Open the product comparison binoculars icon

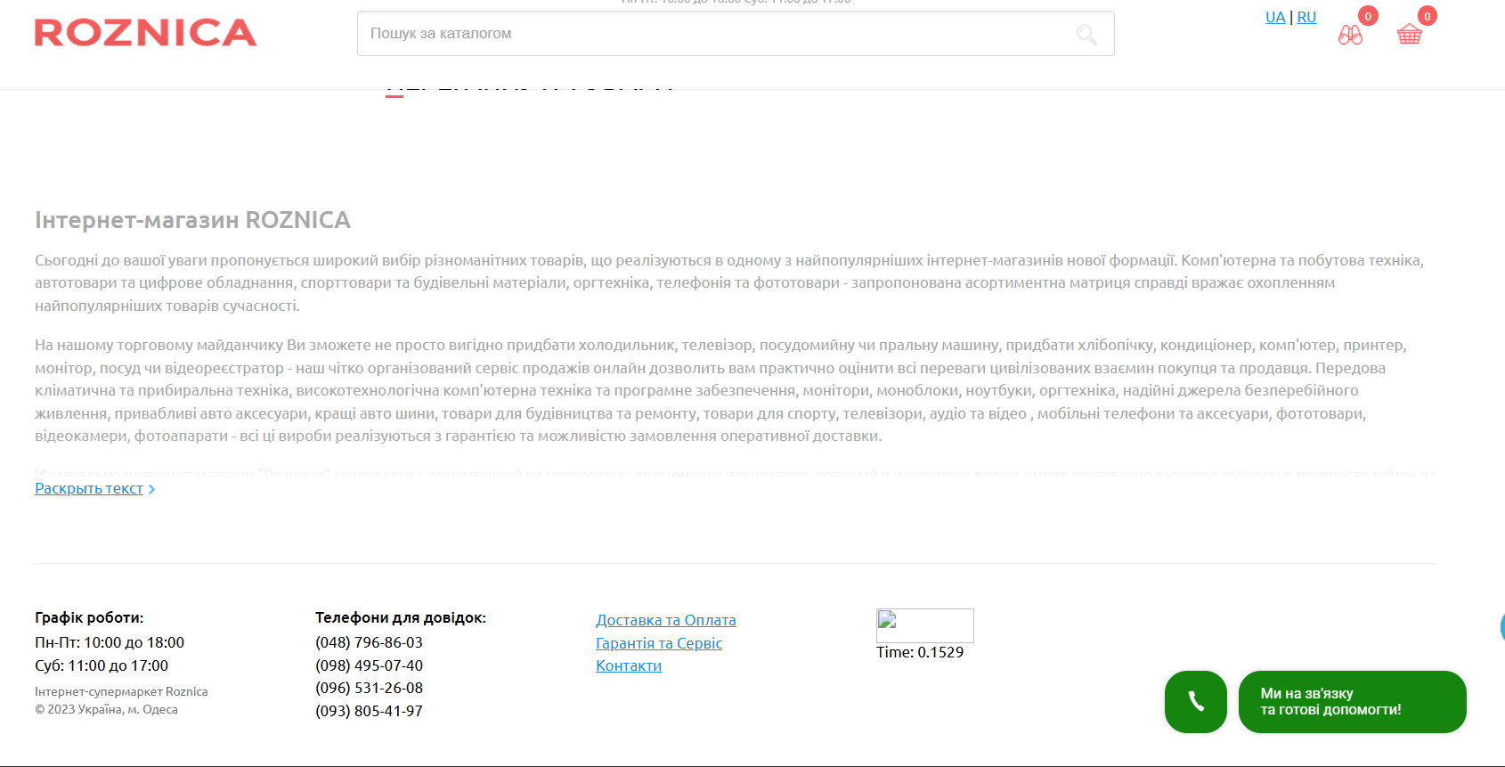pyautogui.click(x=1350, y=35)
